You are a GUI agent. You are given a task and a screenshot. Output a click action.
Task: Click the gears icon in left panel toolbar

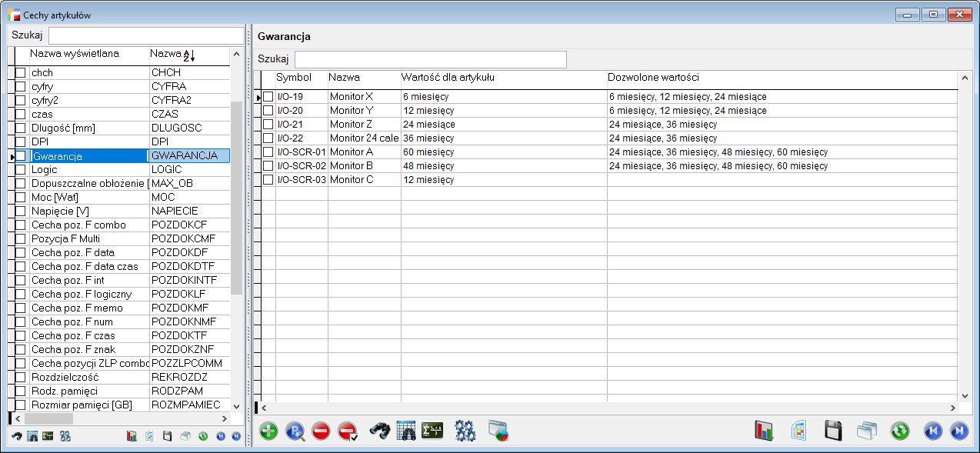pos(65,436)
